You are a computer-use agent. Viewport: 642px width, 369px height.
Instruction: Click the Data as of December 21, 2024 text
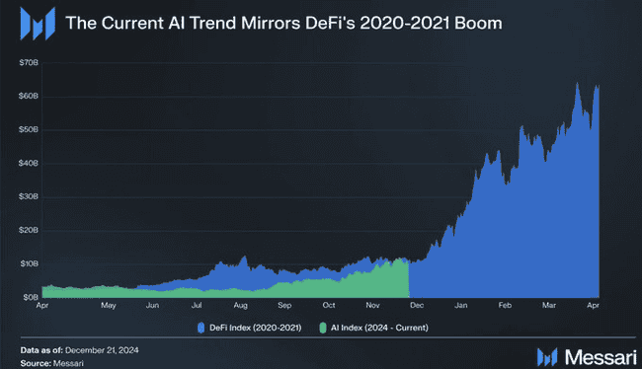tap(79, 350)
